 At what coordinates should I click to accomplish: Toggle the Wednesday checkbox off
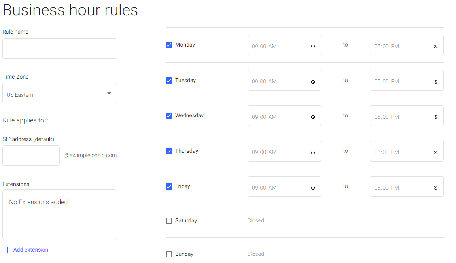click(168, 116)
